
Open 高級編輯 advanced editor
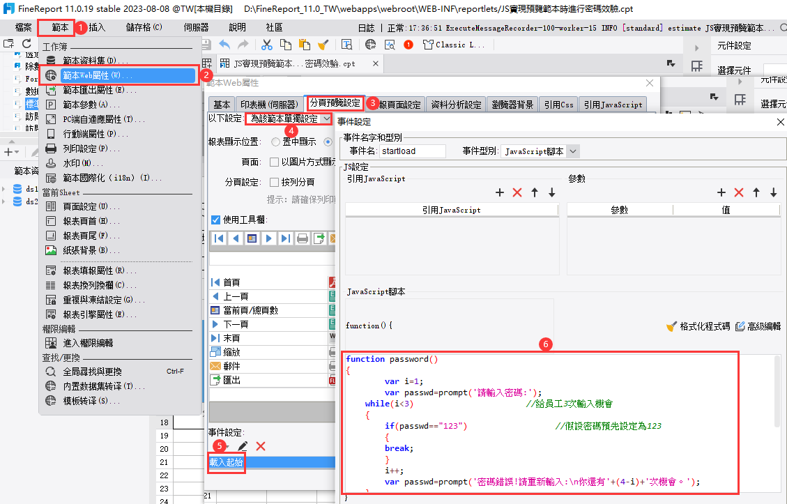coord(758,326)
